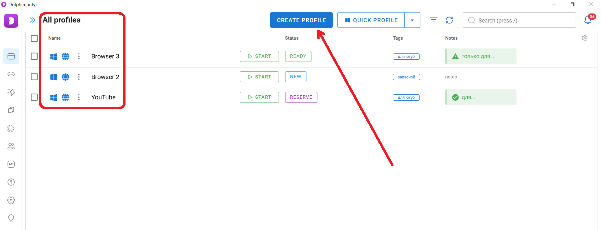Open the table column settings gear
The width and height of the screenshot is (601, 230).
pyautogui.click(x=585, y=38)
